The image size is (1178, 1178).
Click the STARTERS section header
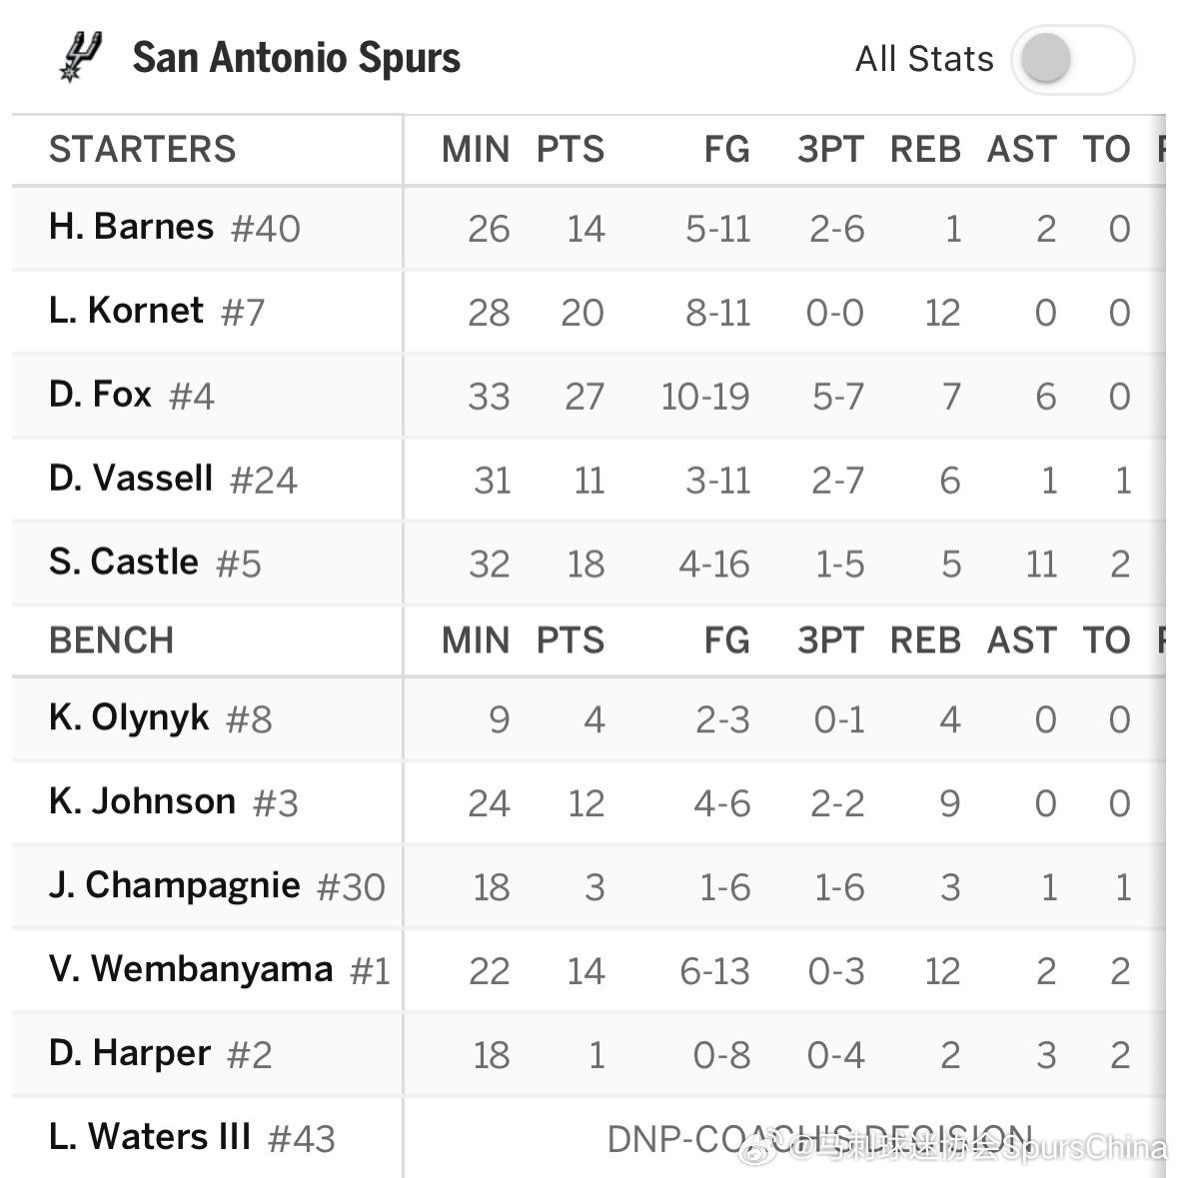(x=142, y=149)
